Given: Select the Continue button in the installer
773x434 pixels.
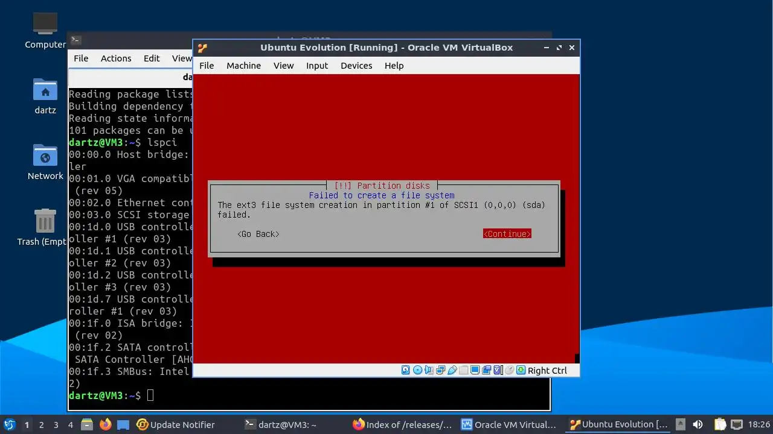Looking at the screenshot, I should (x=507, y=234).
